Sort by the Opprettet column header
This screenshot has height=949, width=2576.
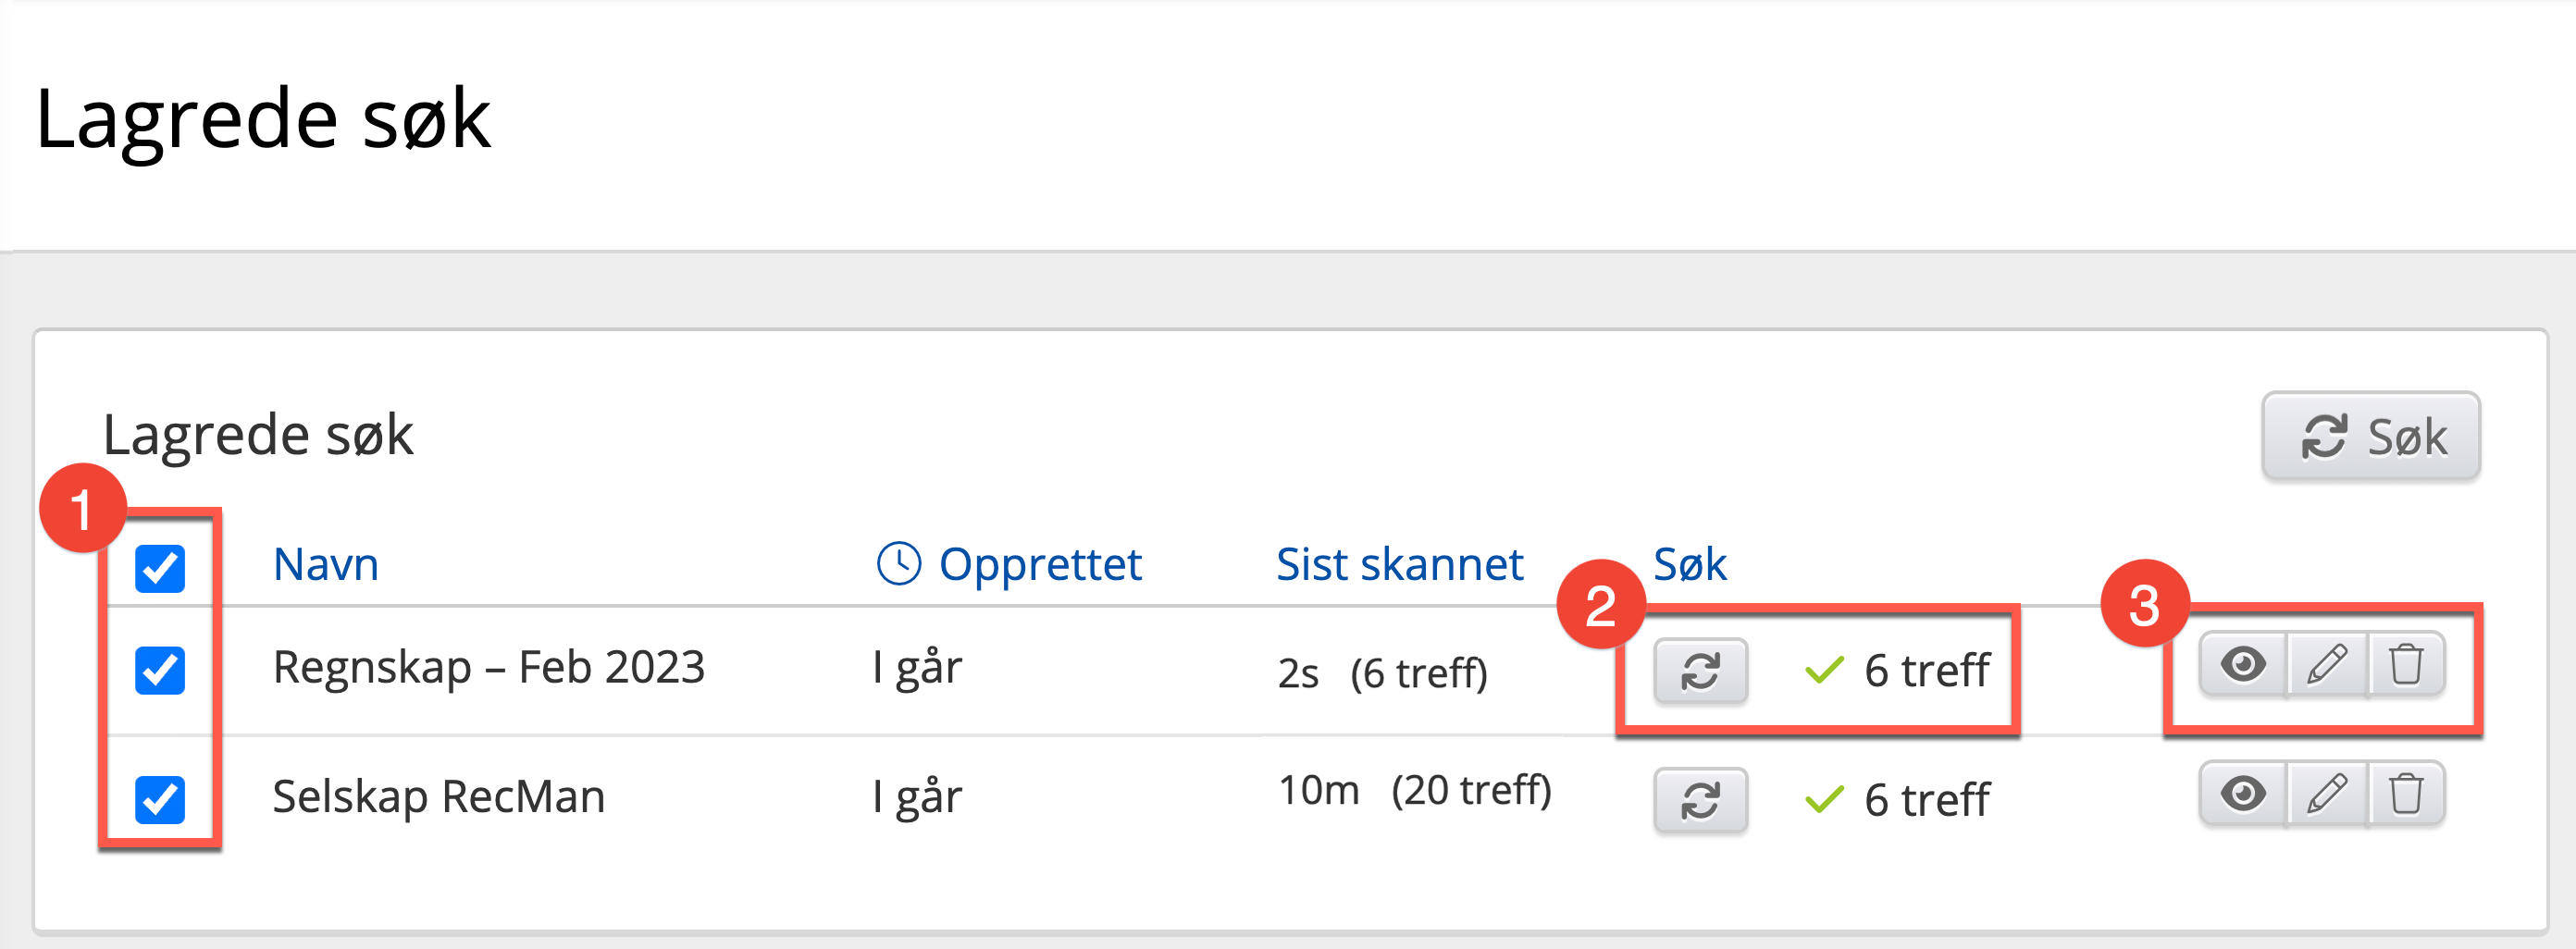click(1040, 565)
